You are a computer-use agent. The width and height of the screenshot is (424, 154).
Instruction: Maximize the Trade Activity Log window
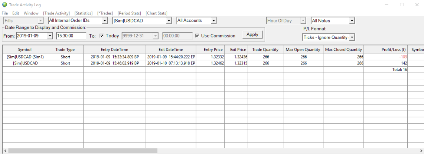coord(402,4)
